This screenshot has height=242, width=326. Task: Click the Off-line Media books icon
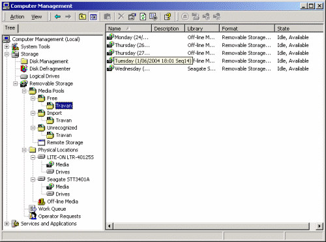(x=41, y=202)
